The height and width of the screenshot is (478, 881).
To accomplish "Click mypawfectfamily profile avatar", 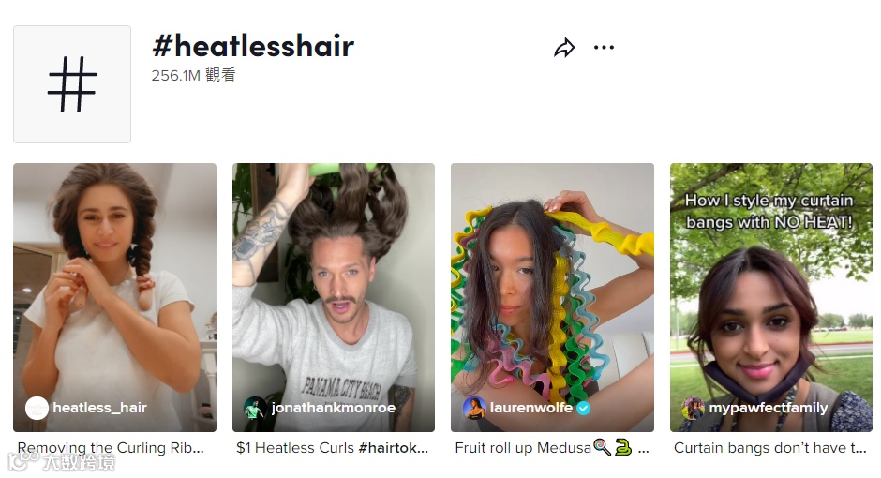I will pyautogui.click(x=693, y=409).
